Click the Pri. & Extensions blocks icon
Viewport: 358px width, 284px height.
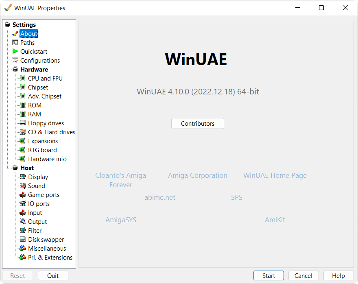point(23,257)
